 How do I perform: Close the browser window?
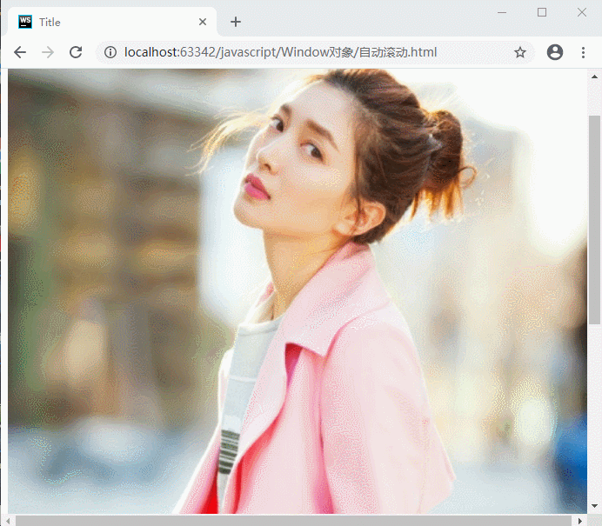582,13
